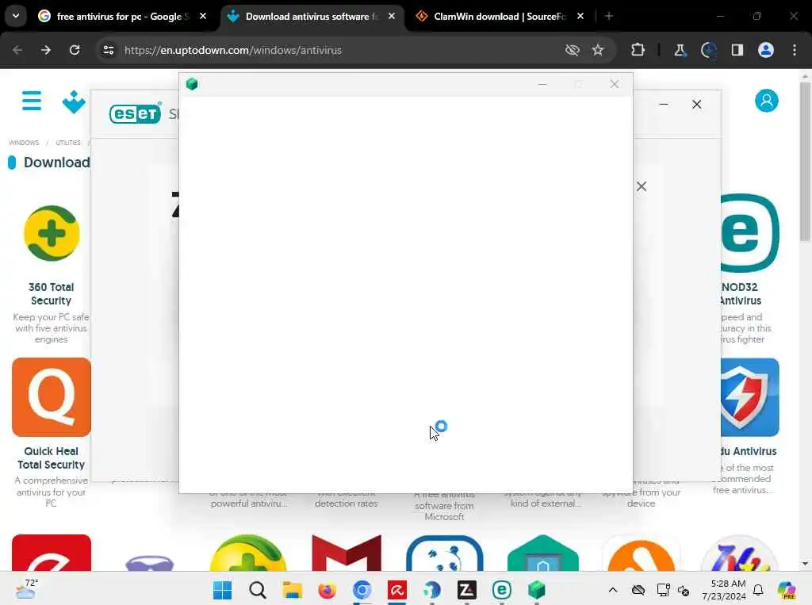Open a new browser tab
The image size is (812, 605).
(609, 16)
